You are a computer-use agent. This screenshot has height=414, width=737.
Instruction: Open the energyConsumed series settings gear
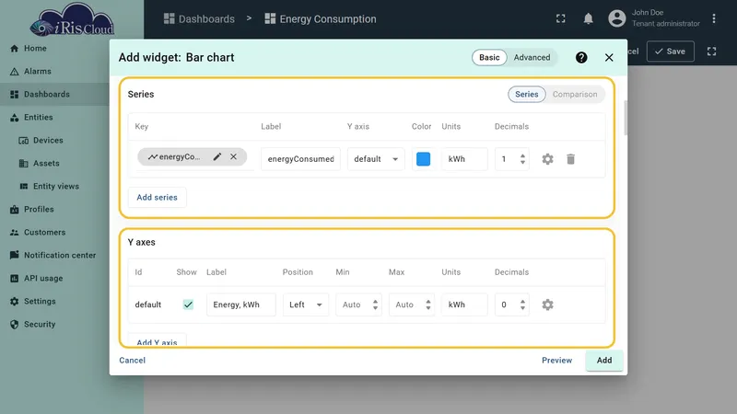[x=547, y=159]
